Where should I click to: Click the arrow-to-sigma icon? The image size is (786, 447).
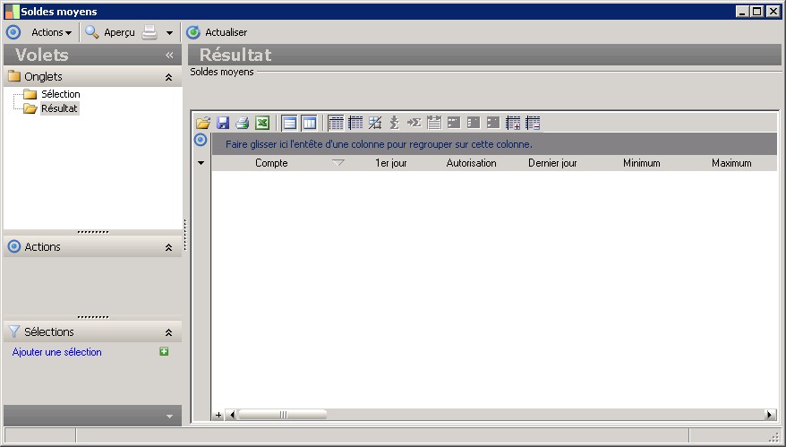coord(414,123)
